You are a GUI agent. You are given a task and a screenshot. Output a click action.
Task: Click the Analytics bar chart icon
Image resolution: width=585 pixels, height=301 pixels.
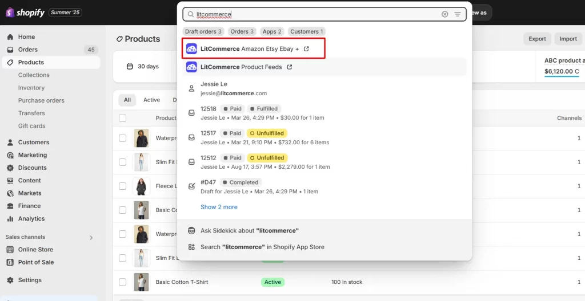pos(10,219)
